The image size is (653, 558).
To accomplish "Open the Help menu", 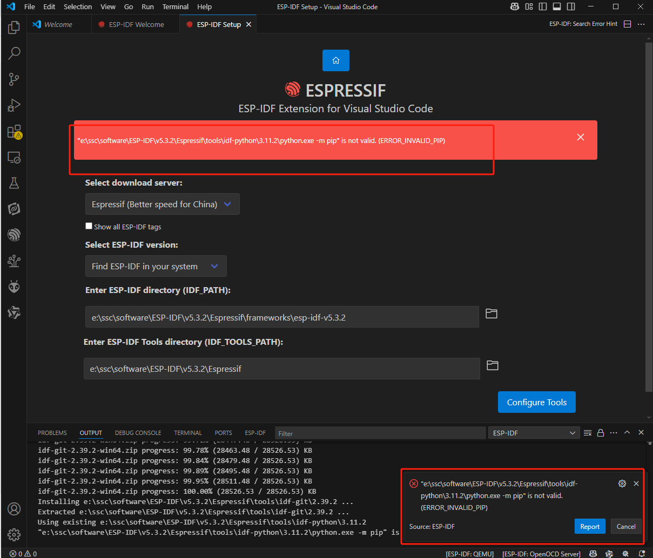I will [x=204, y=6].
